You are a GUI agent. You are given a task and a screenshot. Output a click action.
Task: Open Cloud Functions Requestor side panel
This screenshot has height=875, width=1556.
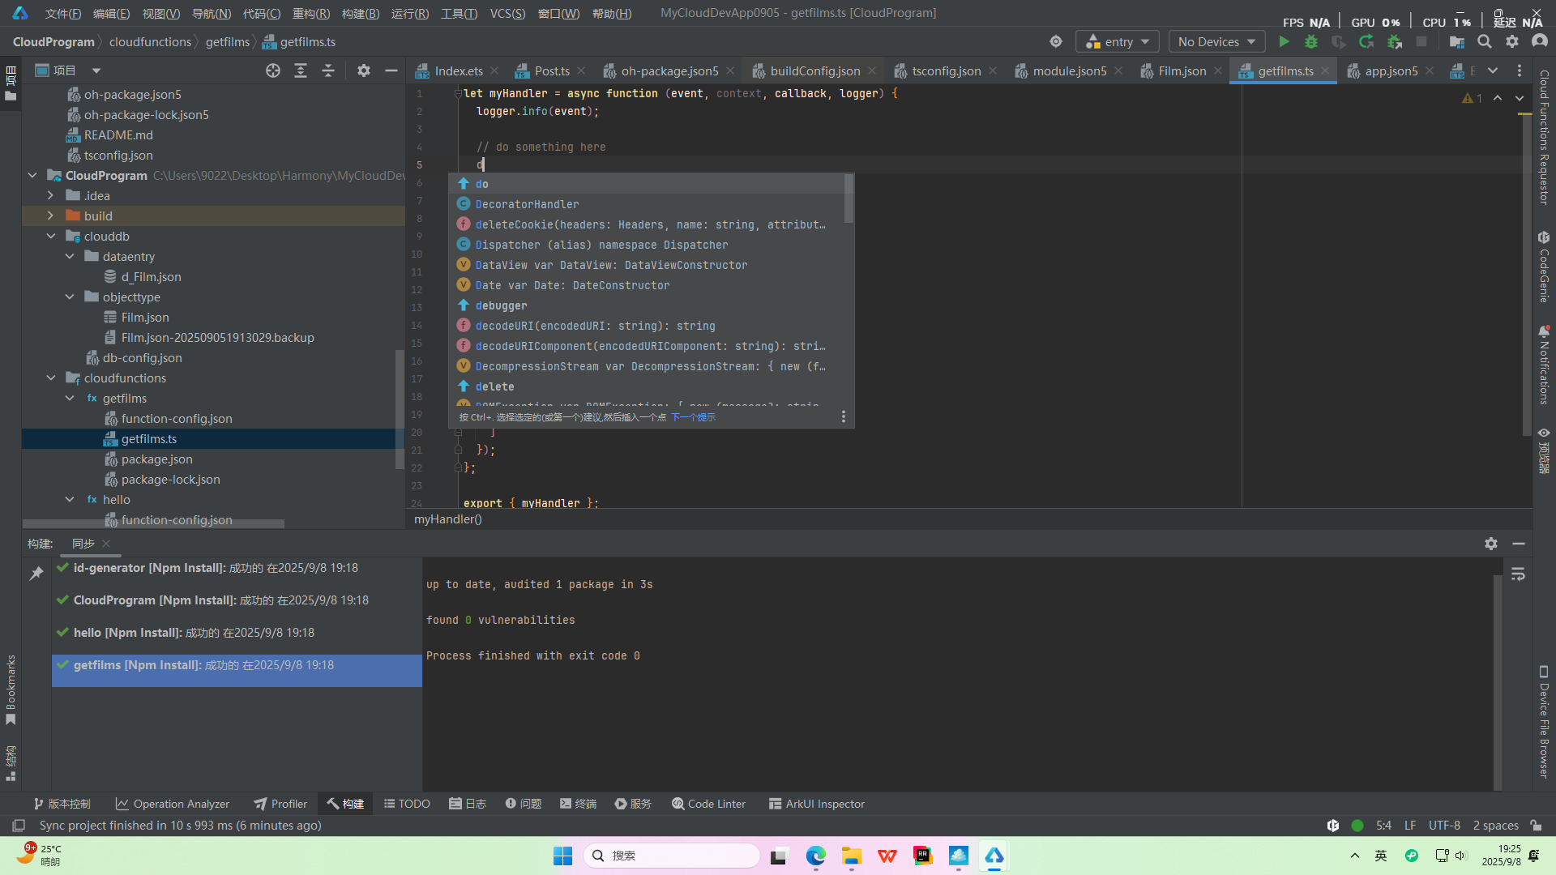click(x=1544, y=136)
